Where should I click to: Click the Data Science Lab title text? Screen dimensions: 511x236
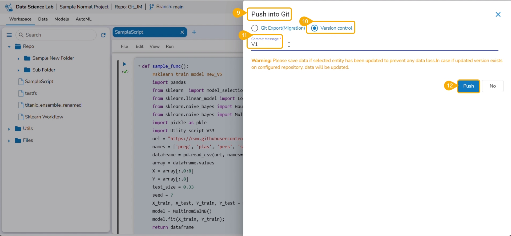(35, 7)
